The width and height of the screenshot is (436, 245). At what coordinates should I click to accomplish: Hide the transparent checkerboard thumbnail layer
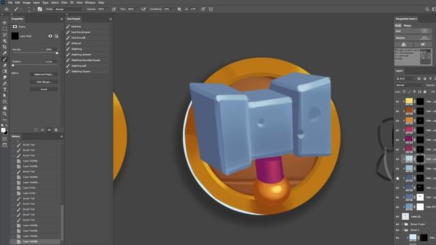(397, 216)
